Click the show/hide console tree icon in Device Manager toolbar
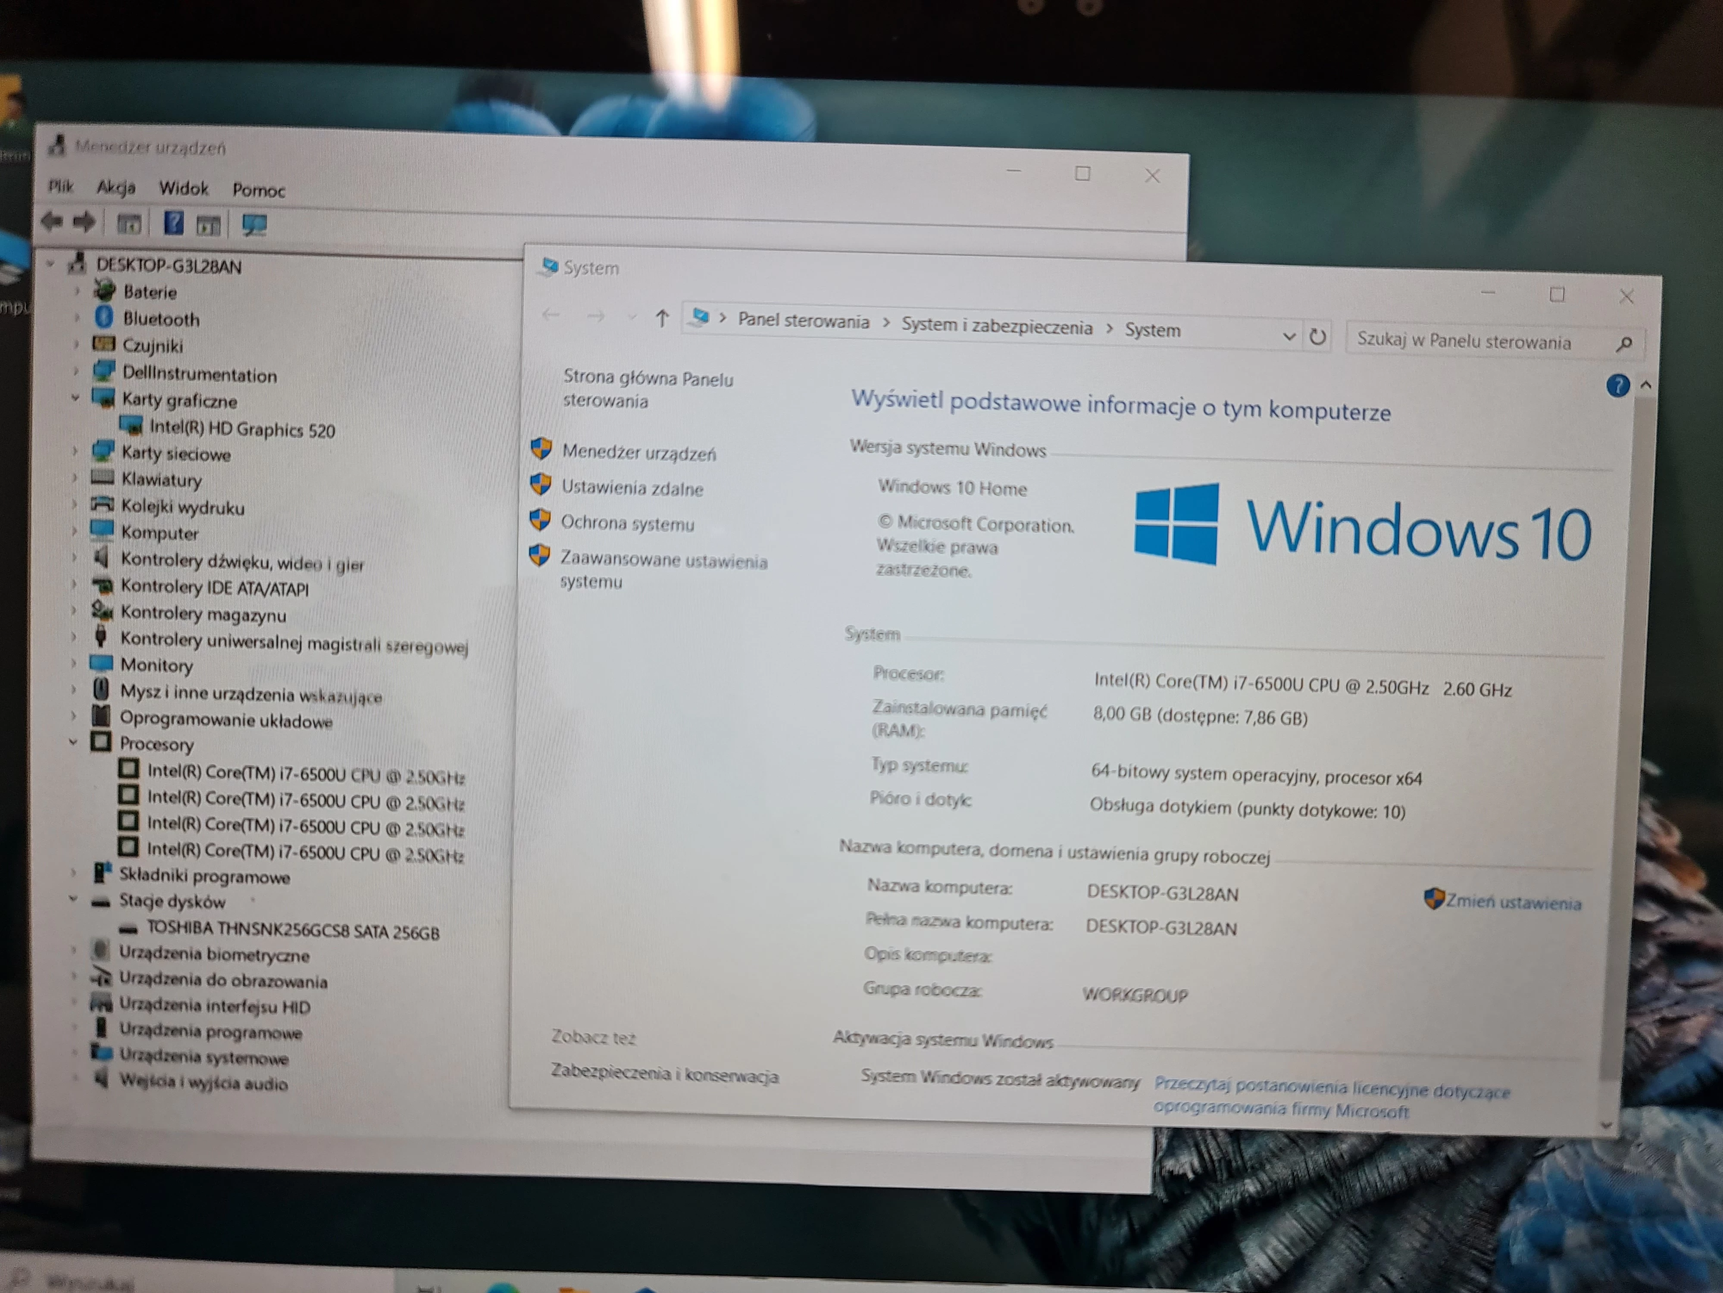 129,224
